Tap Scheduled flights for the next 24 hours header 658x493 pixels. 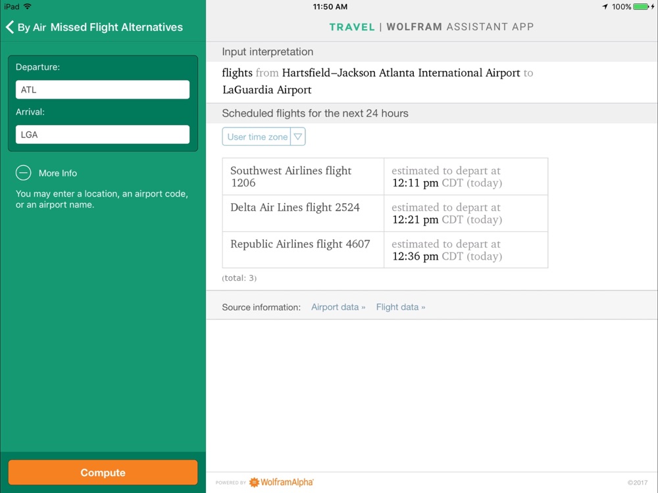[432, 113]
